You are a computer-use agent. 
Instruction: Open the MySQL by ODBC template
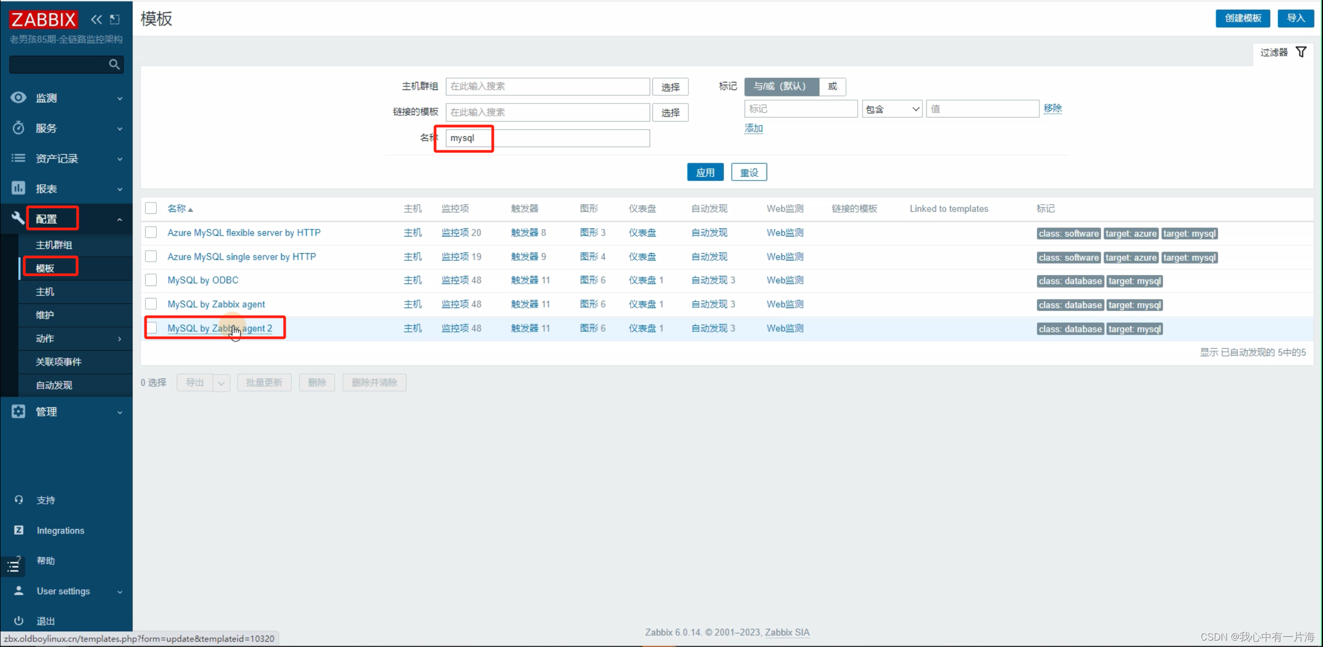tap(203, 280)
